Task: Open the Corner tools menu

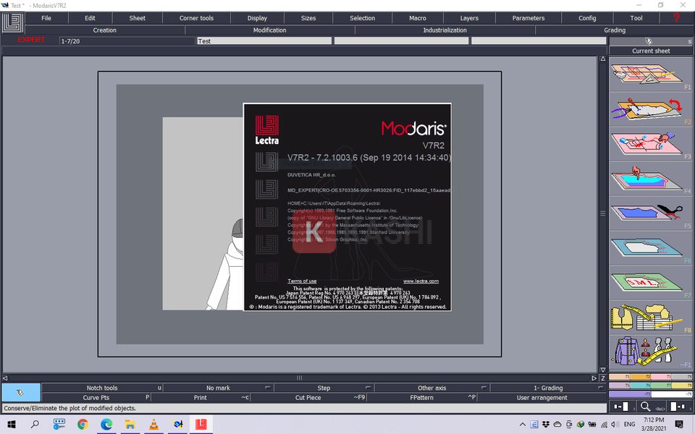Action: point(196,18)
